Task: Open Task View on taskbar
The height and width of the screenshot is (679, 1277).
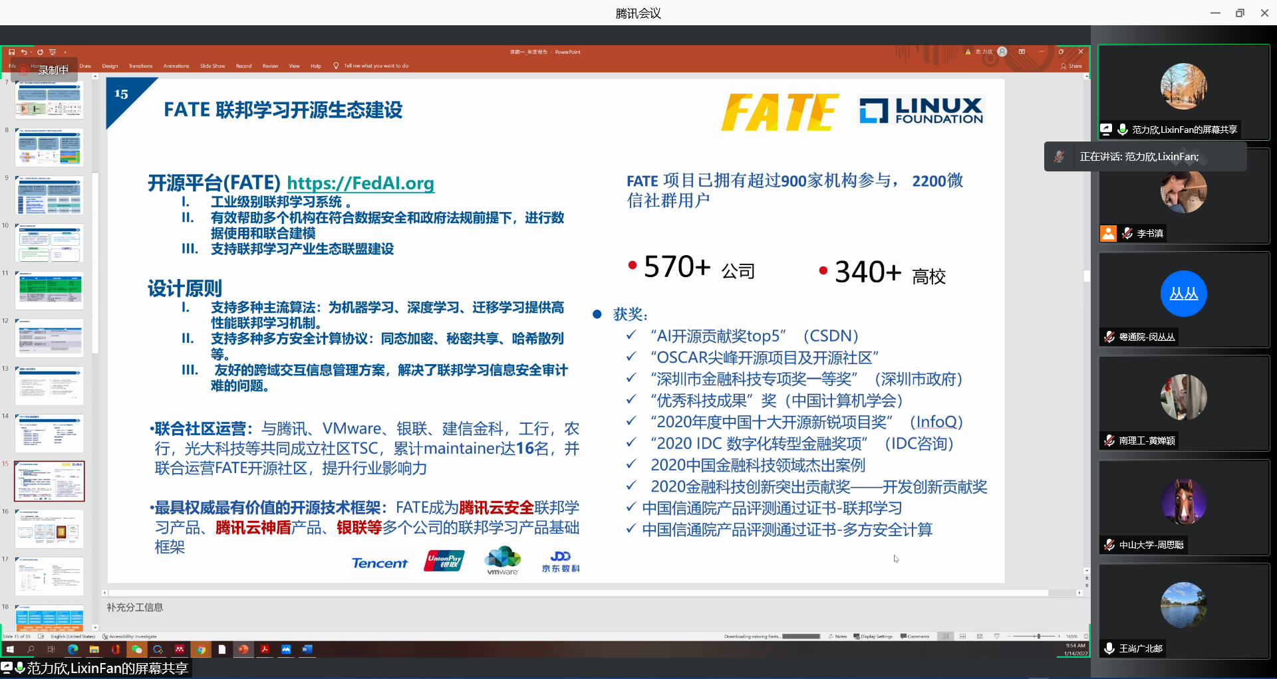Action: pyautogui.click(x=51, y=649)
